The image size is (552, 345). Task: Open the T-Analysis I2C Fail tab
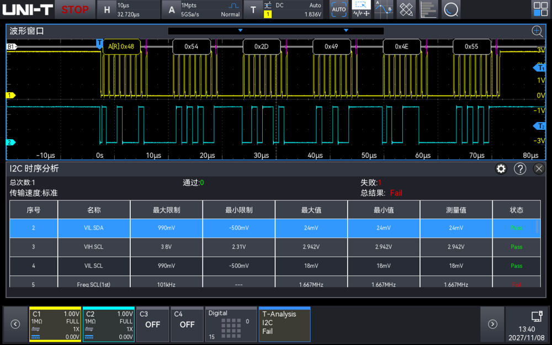(x=284, y=324)
